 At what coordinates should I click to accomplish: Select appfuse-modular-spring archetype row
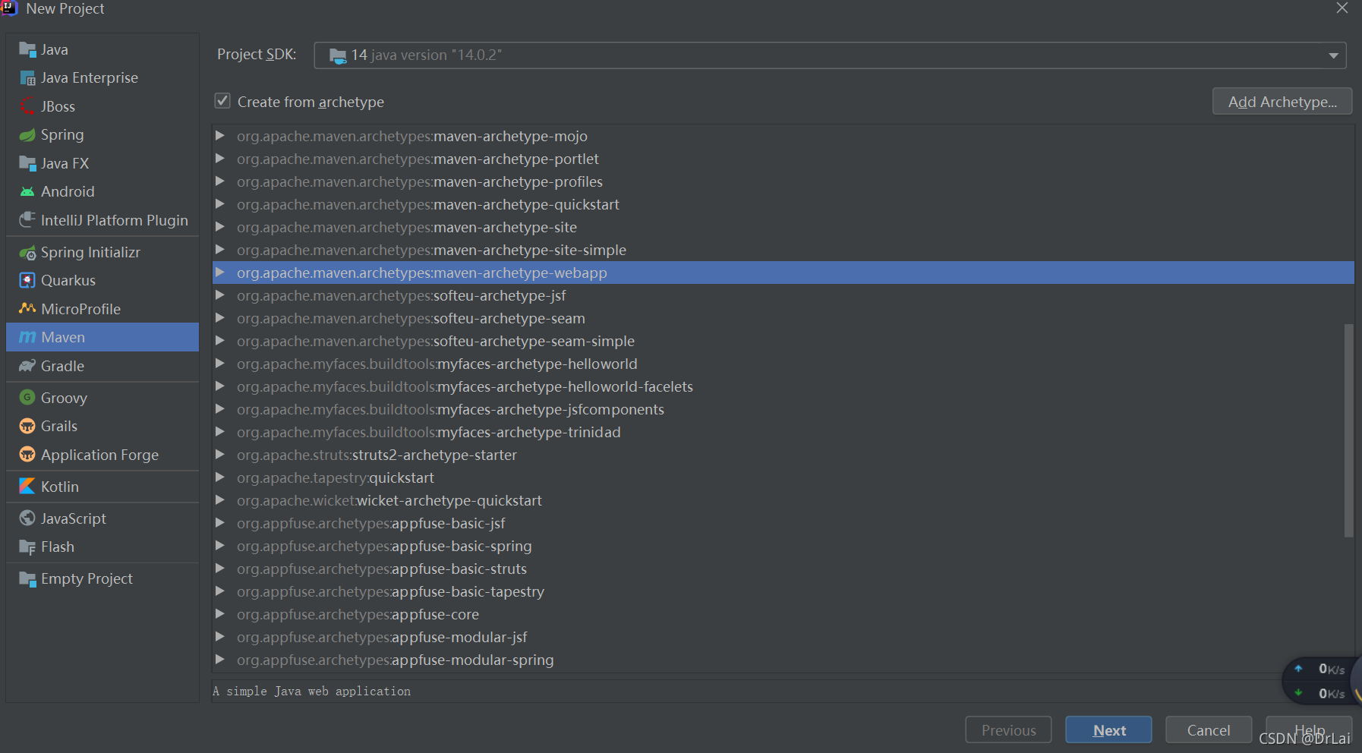783,660
